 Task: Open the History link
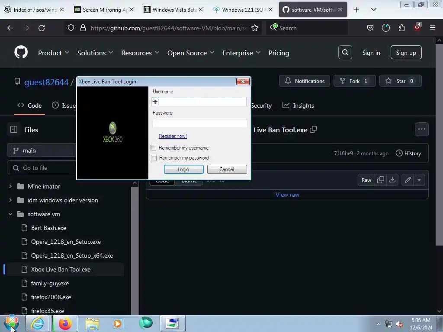coord(408,153)
